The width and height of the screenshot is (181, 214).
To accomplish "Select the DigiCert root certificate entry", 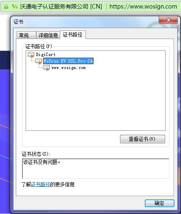I will pos(46,54).
